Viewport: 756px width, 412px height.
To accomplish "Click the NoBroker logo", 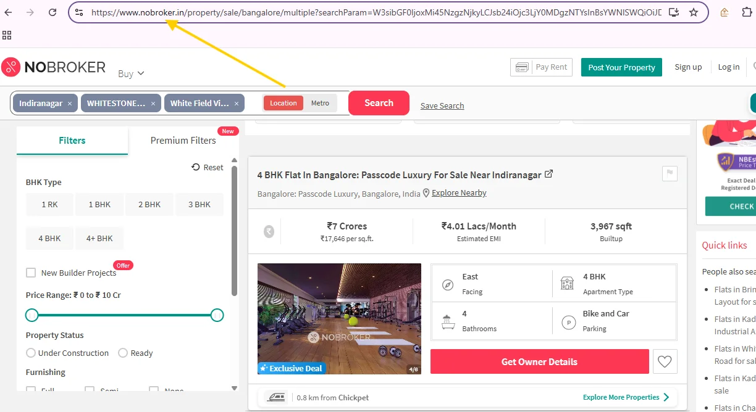I will tap(54, 67).
